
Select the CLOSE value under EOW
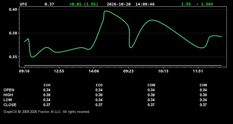click(x=151, y=105)
